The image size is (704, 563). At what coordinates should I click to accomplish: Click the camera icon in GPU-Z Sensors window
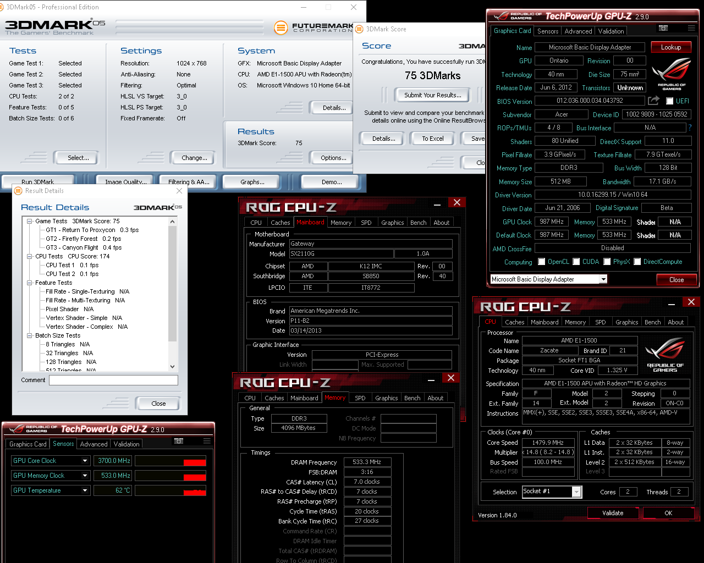(179, 441)
